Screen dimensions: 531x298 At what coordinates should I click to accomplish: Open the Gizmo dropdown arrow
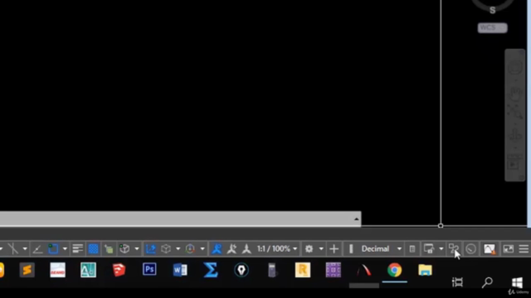202,249
